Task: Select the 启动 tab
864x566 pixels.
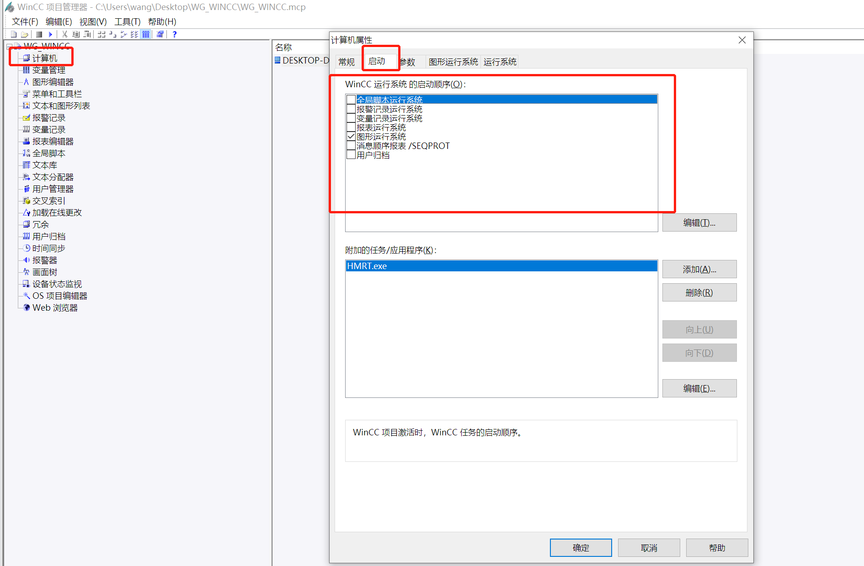Action: [377, 61]
